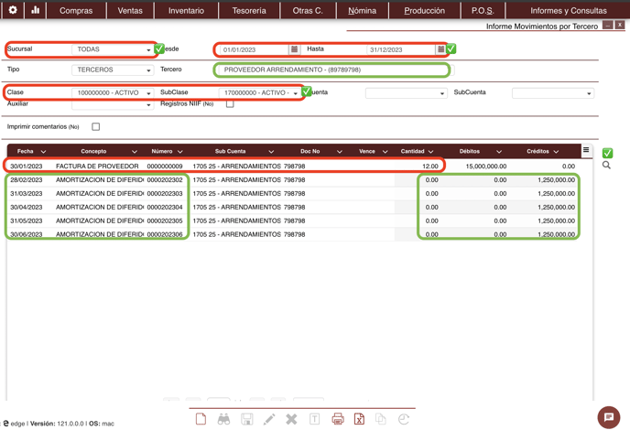This screenshot has width=630, height=430.
Task: Open the SubCuenta dropdown
Action: pos(553,93)
